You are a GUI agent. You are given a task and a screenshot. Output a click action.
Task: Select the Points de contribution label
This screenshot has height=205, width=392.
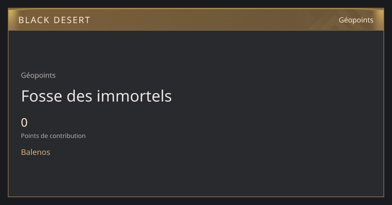[53, 136]
